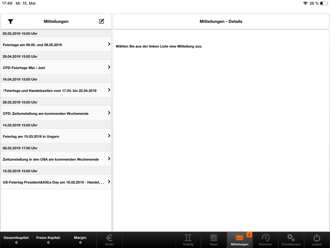
Task: Click the 'Mitteilungen' list panel title
Action: [56, 21]
